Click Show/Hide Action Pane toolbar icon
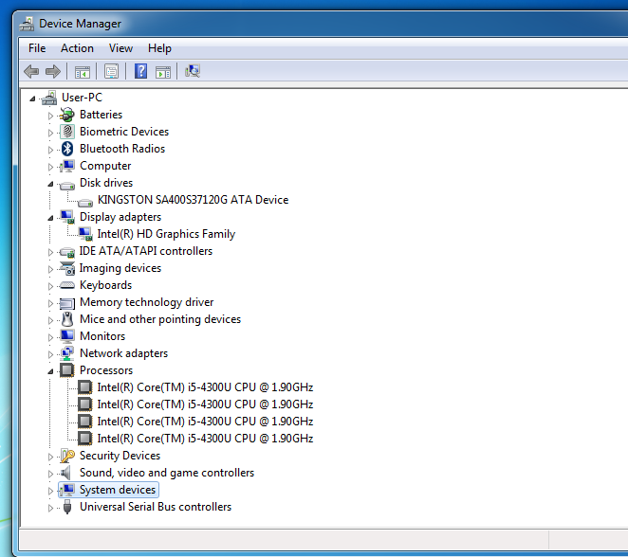 pos(163,72)
